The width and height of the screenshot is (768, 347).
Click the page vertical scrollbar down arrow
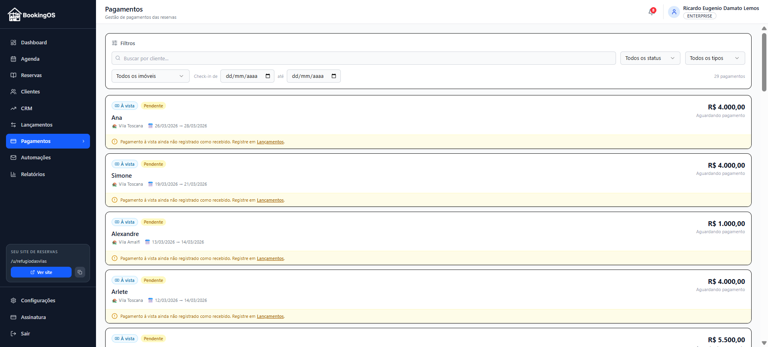[x=764, y=343]
